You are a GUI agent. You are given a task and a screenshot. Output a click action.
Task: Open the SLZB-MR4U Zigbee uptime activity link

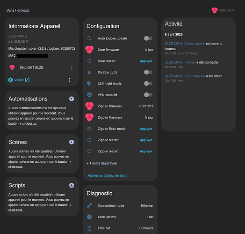(x=185, y=44)
